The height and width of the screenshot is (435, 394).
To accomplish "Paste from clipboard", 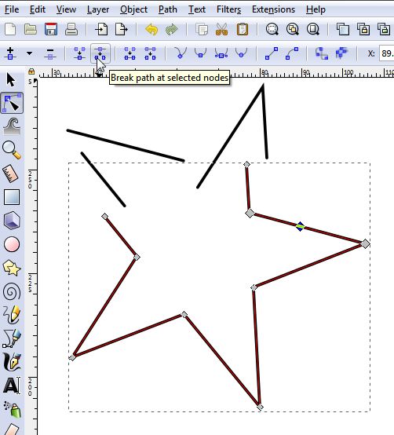I will click(242, 29).
